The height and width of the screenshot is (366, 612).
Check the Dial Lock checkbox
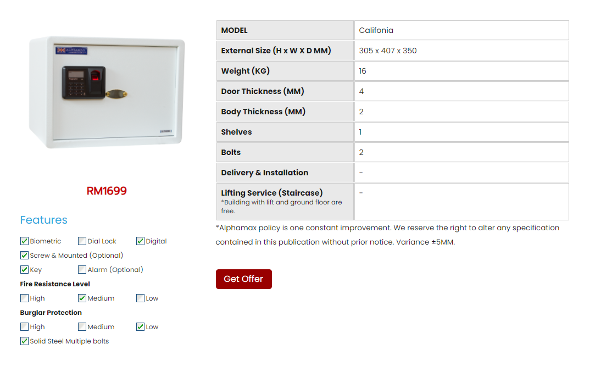pos(82,241)
